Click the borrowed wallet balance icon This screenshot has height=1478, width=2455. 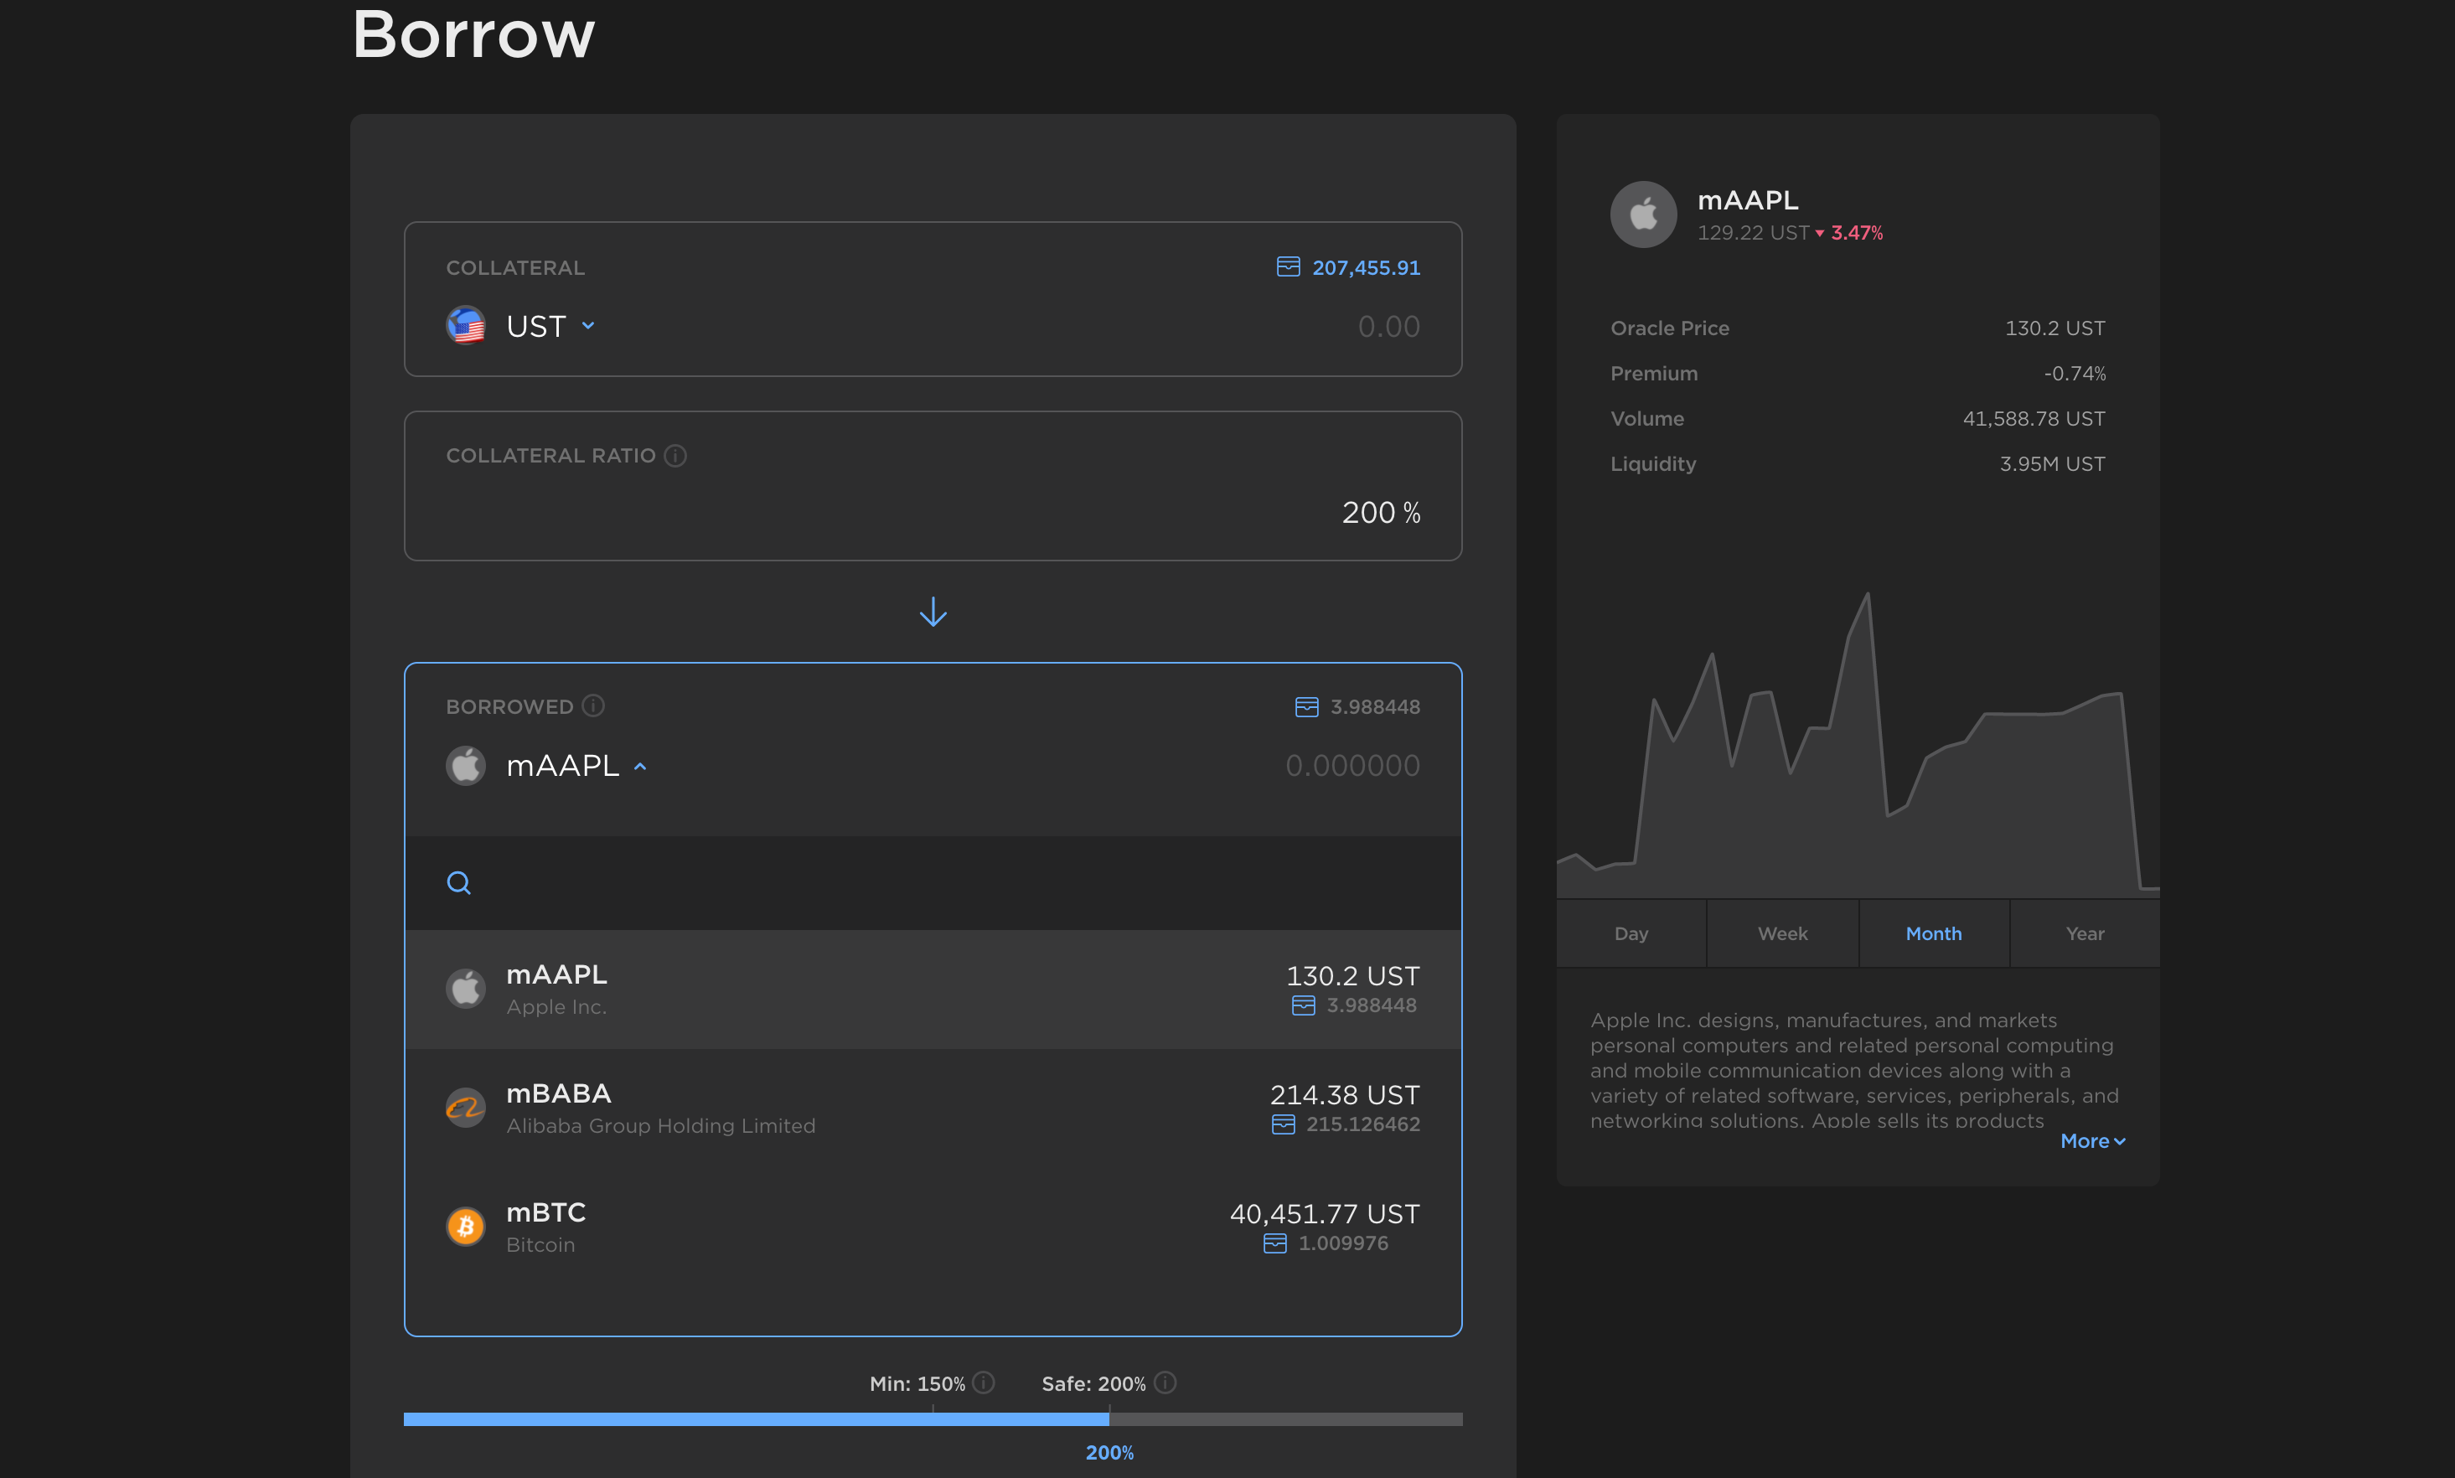click(x=1305, y=706)
